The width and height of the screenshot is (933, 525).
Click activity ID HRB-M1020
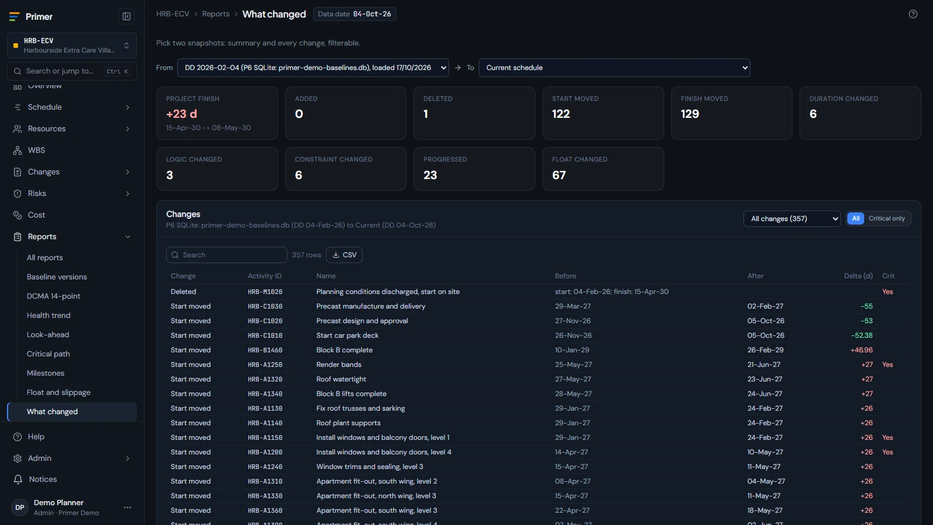265,292
